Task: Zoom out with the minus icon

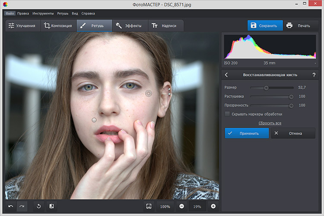Action: (x=181, y=207)
